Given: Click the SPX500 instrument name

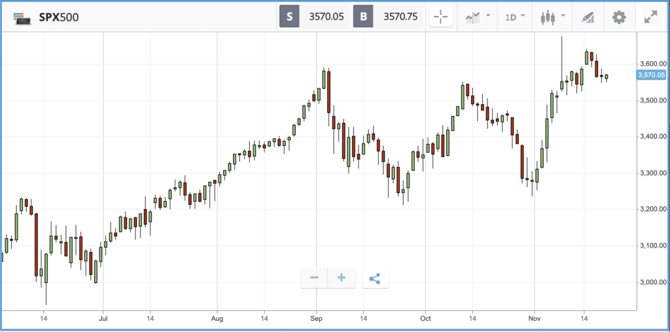Looking at the screenshot, I should click(58, 18).
